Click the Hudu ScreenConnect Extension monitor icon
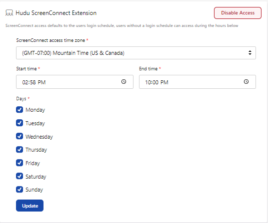Viewport: 268px width, 223px height. tap(9, 13)
